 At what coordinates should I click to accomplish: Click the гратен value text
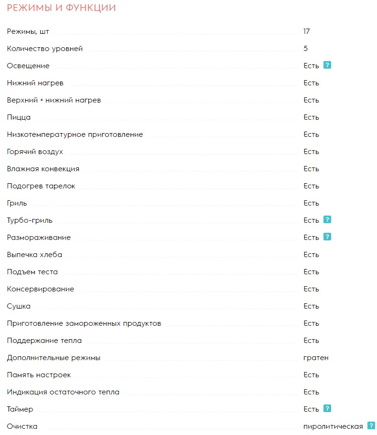[x=316, y=358]
